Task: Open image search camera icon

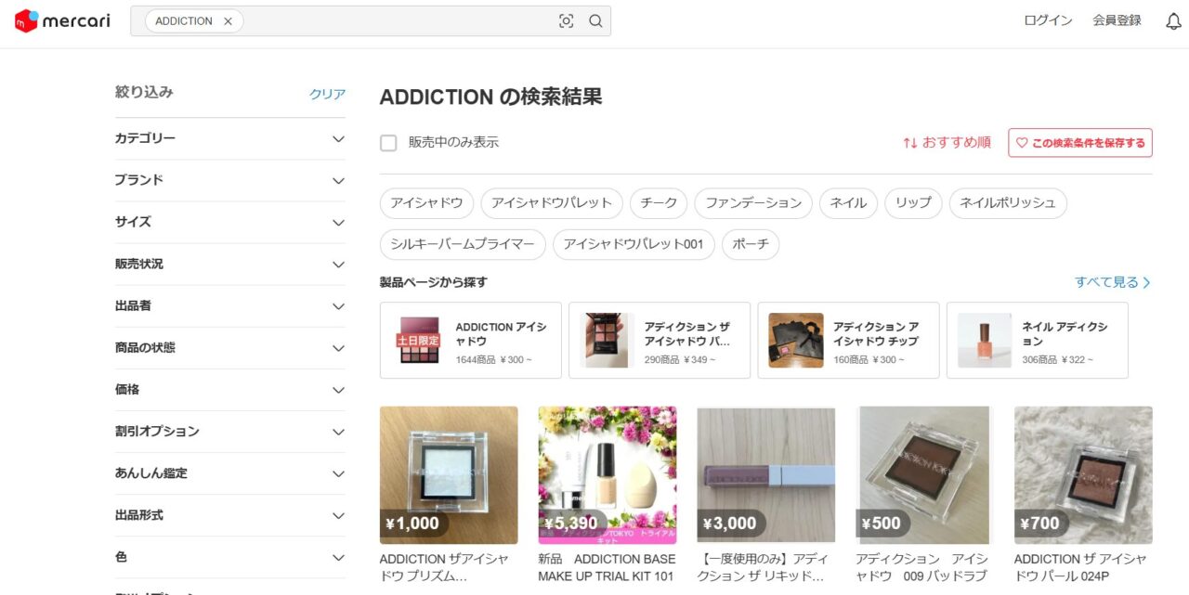Action: [x=567, y=21]
